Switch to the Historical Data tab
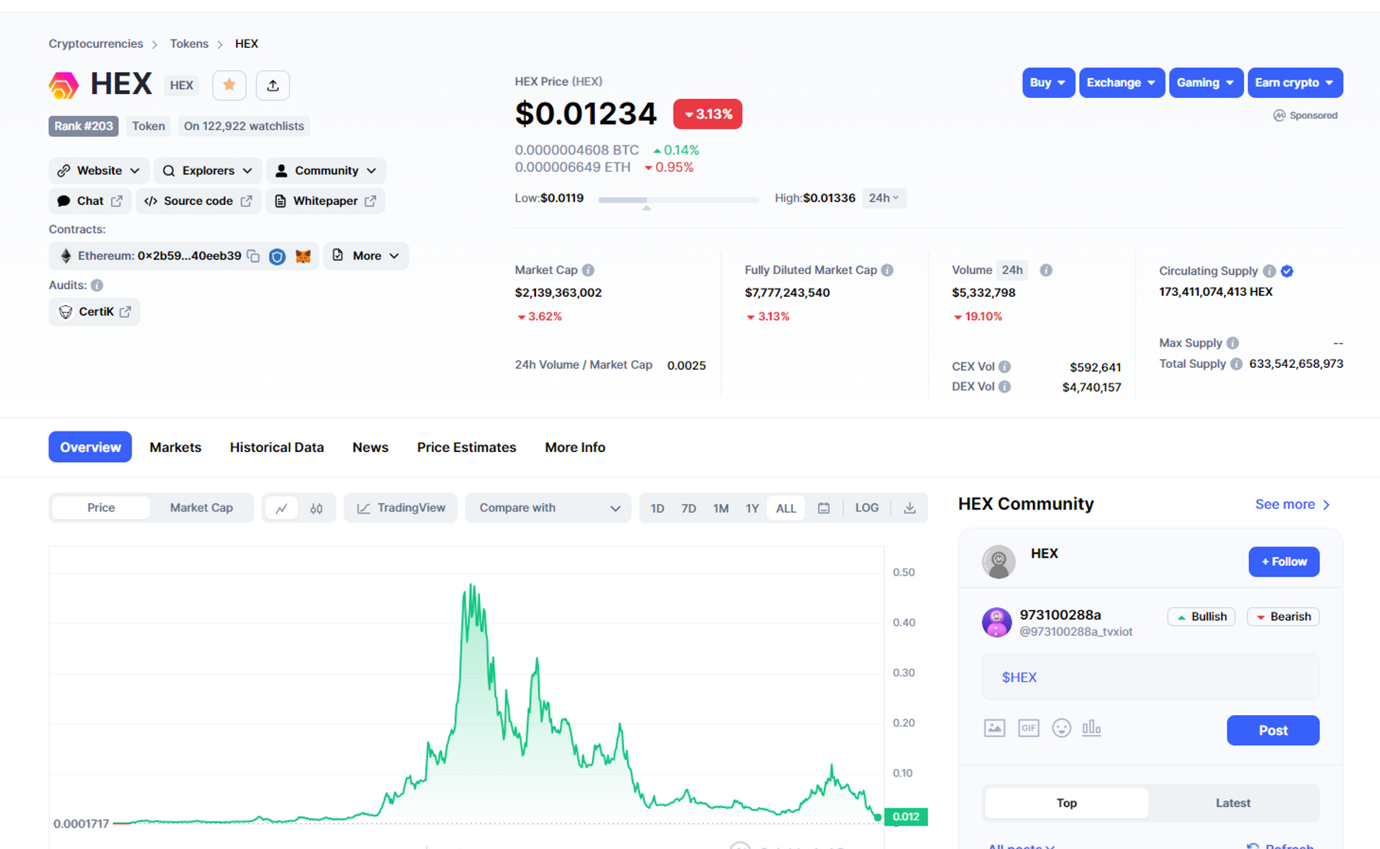 pyautogui.click(x=277, y=447)
